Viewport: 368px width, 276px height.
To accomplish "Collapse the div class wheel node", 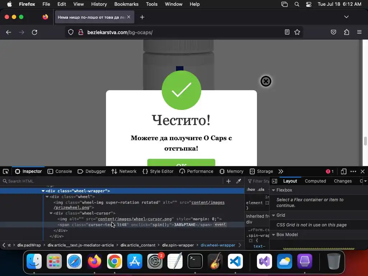I will [x=47, y=197].
